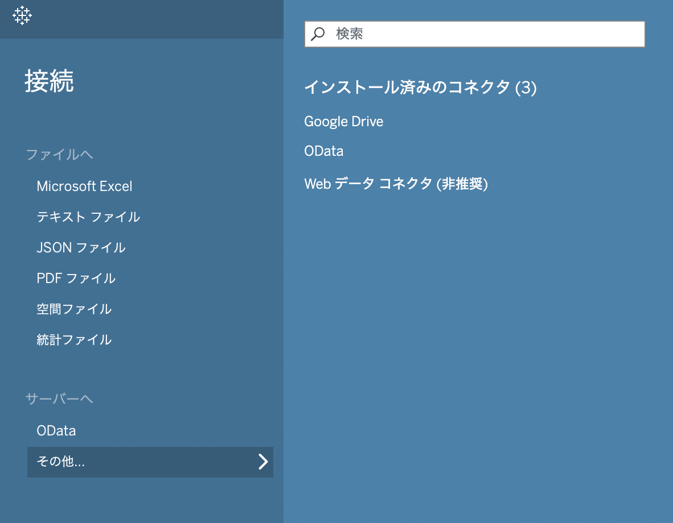Click the 接続 pane title
This screenshot has width=673, height=523.
point(49,81)
